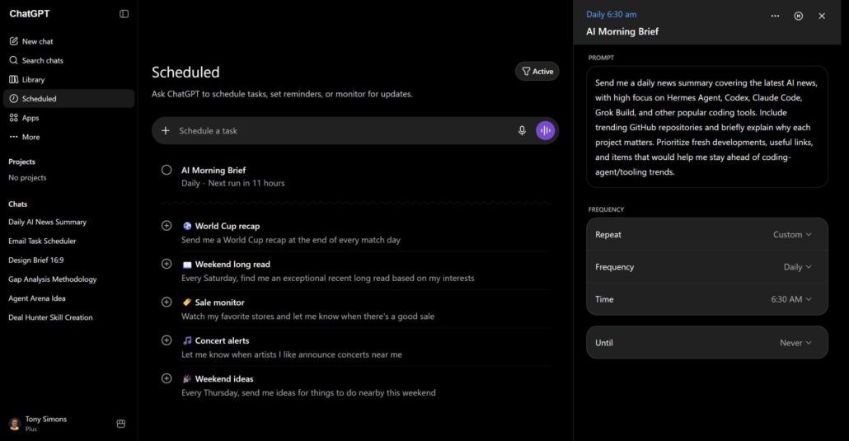Start voice mode with the purple waveform button

545,130
